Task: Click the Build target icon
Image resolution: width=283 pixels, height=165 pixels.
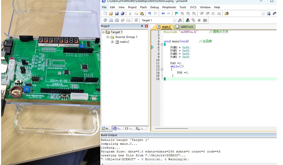Action: coord(111,20)
